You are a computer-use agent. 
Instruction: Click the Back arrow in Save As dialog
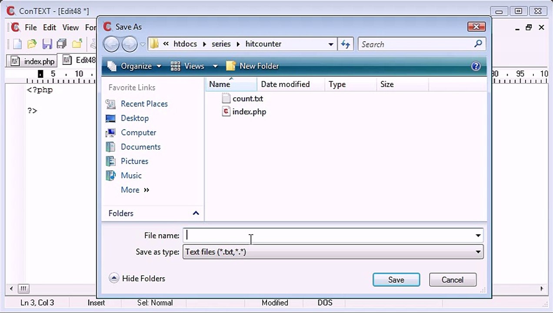point(111,44)
